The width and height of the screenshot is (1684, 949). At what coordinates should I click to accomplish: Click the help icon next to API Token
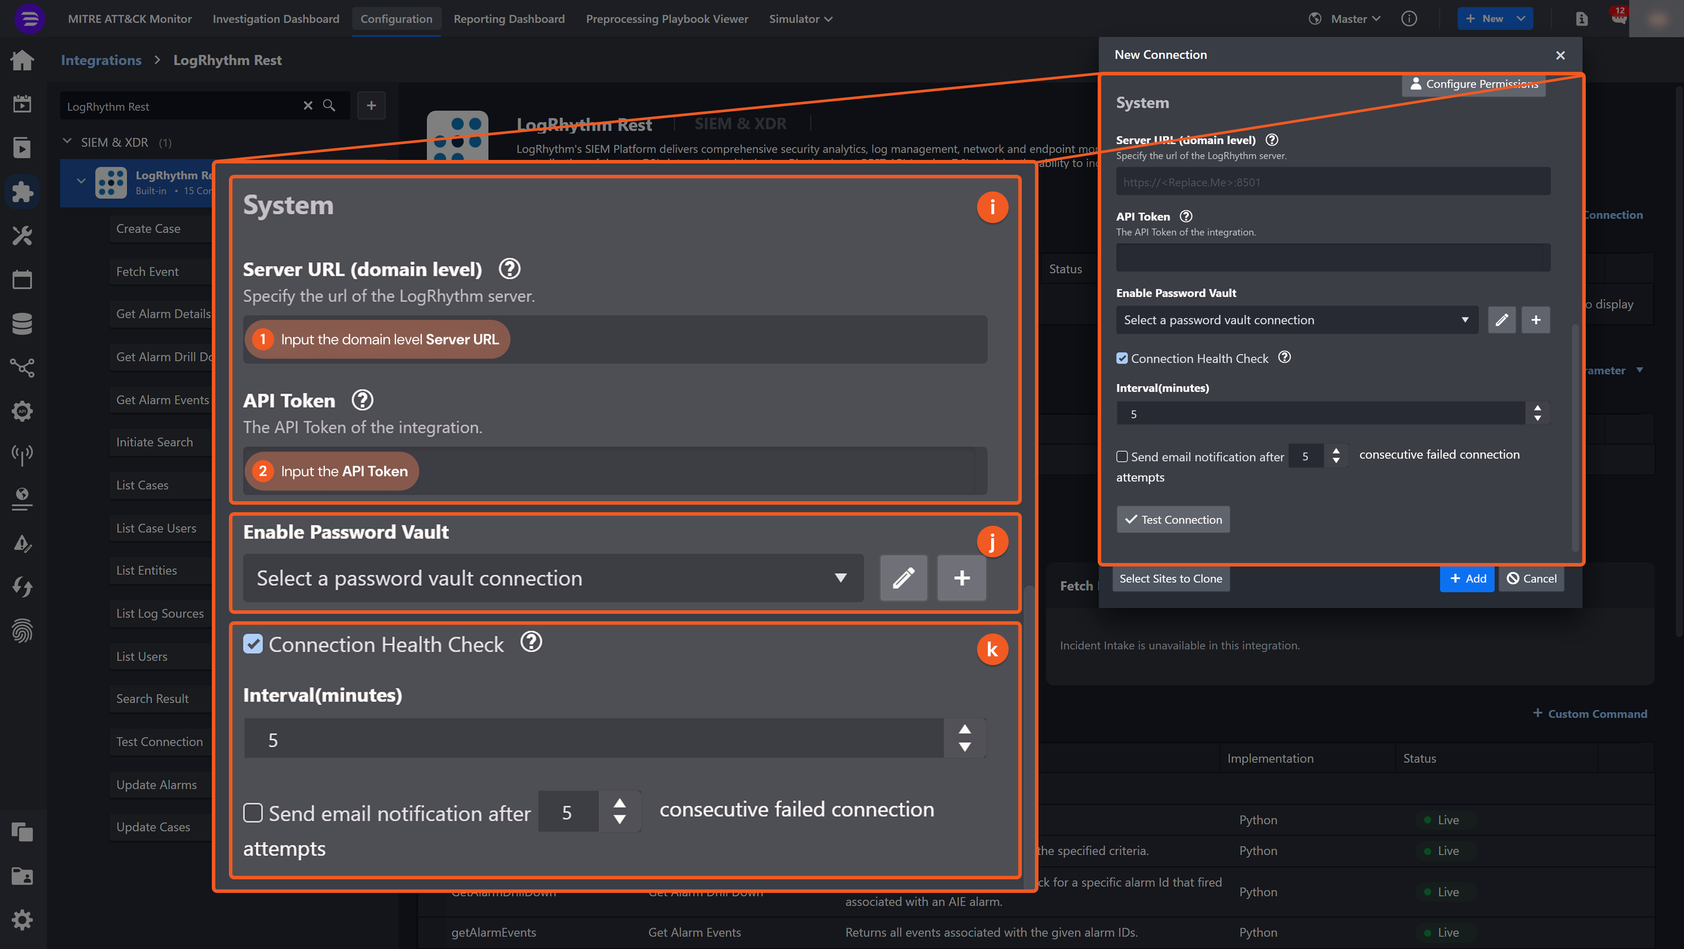pyautogui.click(x=1186, y=216)
